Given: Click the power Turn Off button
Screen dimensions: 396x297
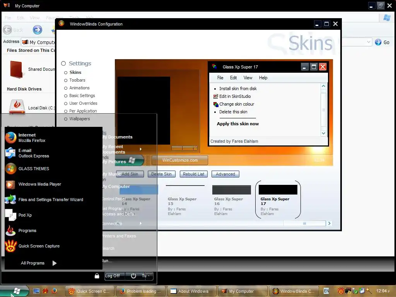Looking at the screenshot, I should (139, 276).
